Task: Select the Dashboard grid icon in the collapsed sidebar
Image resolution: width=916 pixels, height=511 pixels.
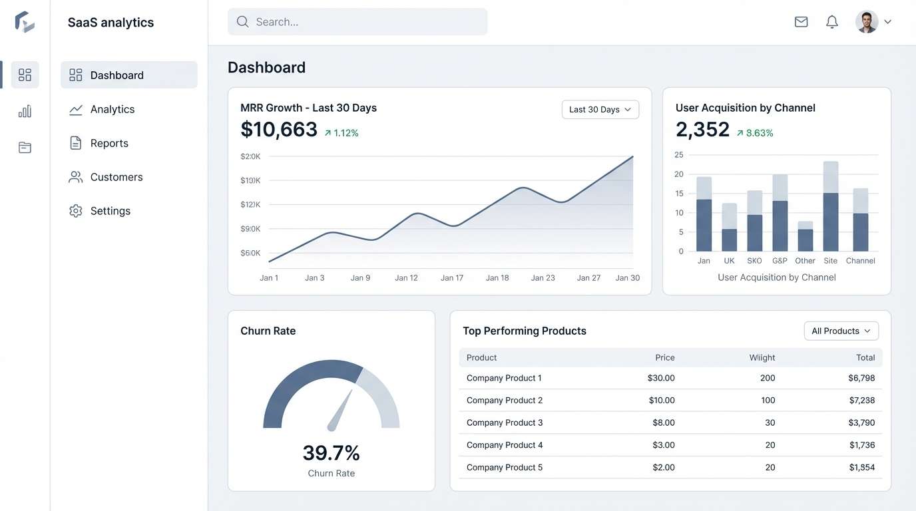Action: [x=25, y=75]
